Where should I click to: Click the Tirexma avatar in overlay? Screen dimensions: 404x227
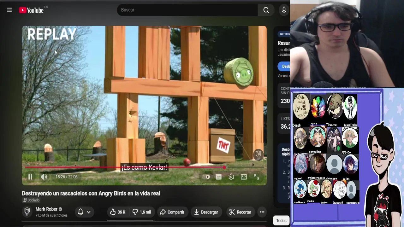pos(335,107)
